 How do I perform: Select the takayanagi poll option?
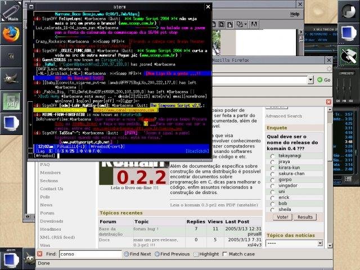(272, 156)
